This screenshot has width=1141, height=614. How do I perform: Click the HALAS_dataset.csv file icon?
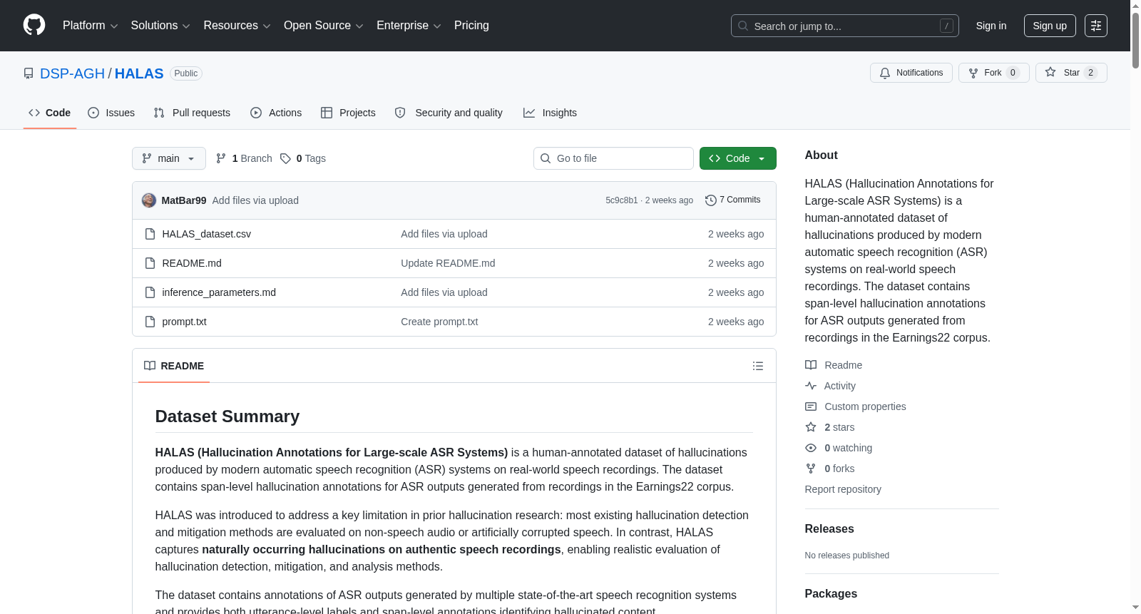150,234
